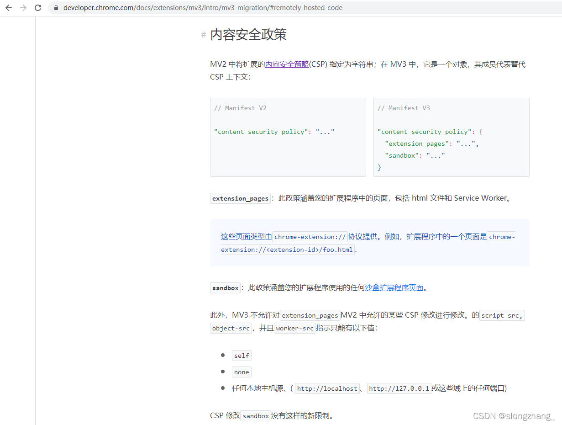Click the self bullet item
The width and height of the screenshot is (562, 425).
pyautogui.click(x=242, y=356)
